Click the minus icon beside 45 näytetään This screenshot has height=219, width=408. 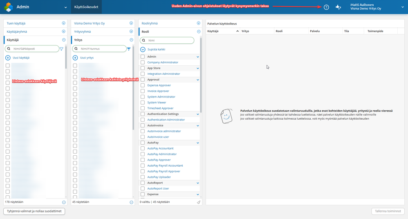(x=131, y=202)
